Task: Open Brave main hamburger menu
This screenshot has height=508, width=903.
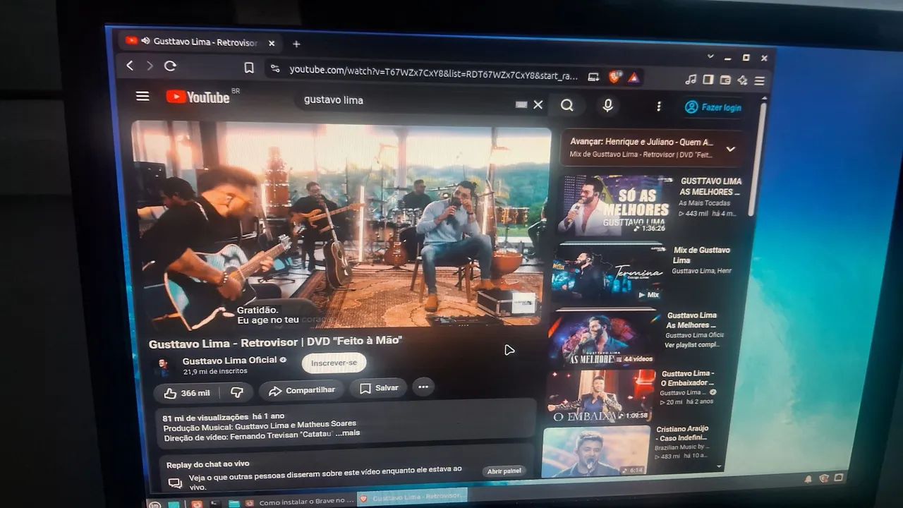Action: point(759,81)
